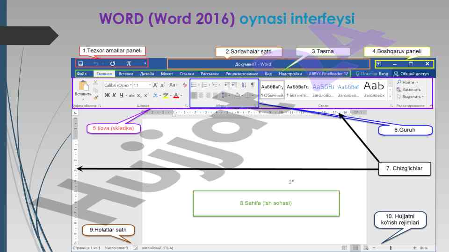Open the Change Case Aa dropdown
The height and width of the screenshot is (252, 449).
tap(173, 85)
